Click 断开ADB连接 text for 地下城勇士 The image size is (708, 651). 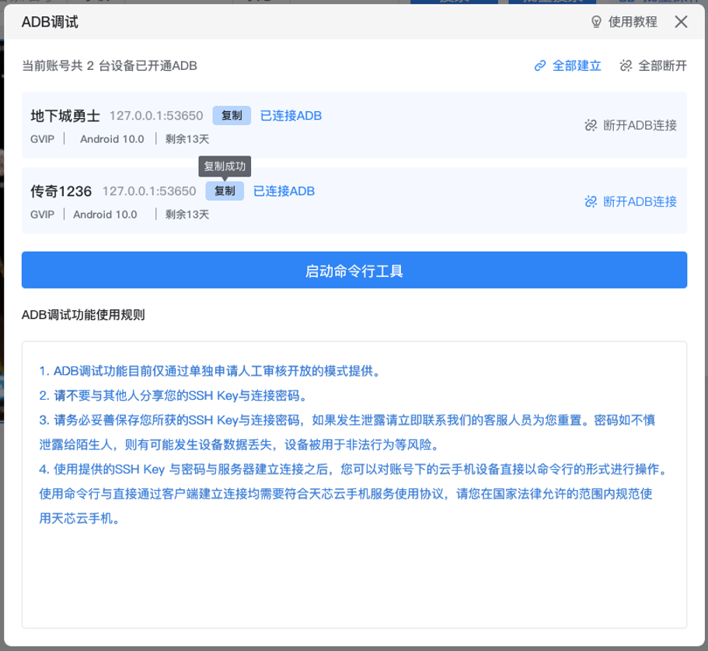pyautogui.click(x=640, y=125)
